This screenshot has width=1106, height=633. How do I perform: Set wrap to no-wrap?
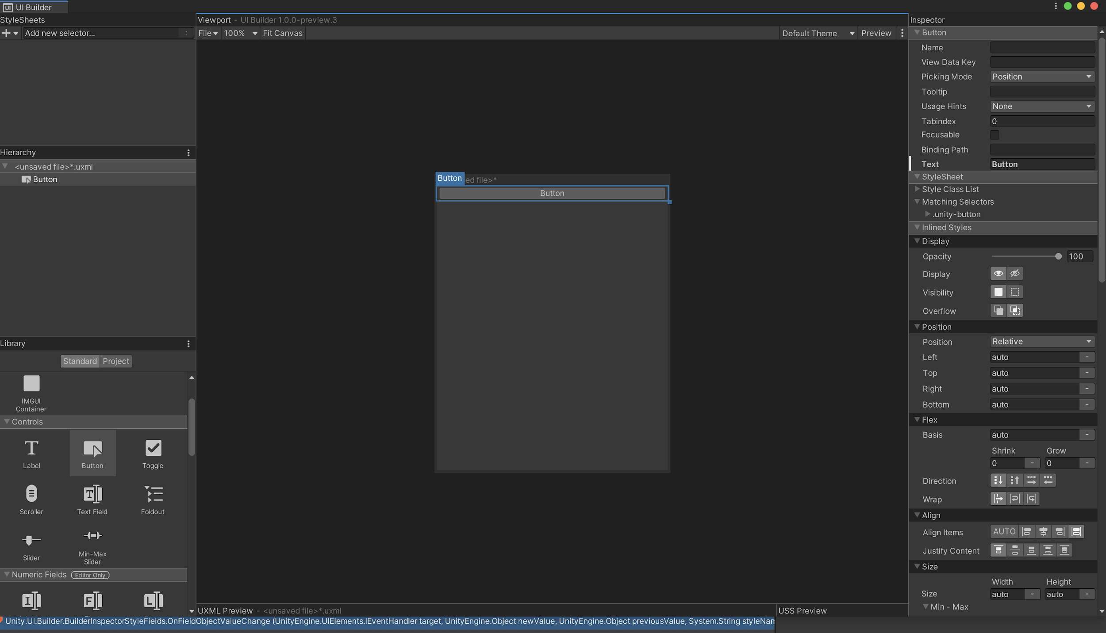coord(998,499)
